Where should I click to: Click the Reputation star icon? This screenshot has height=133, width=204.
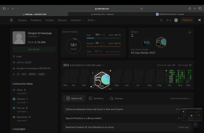(x=14, y=117)
